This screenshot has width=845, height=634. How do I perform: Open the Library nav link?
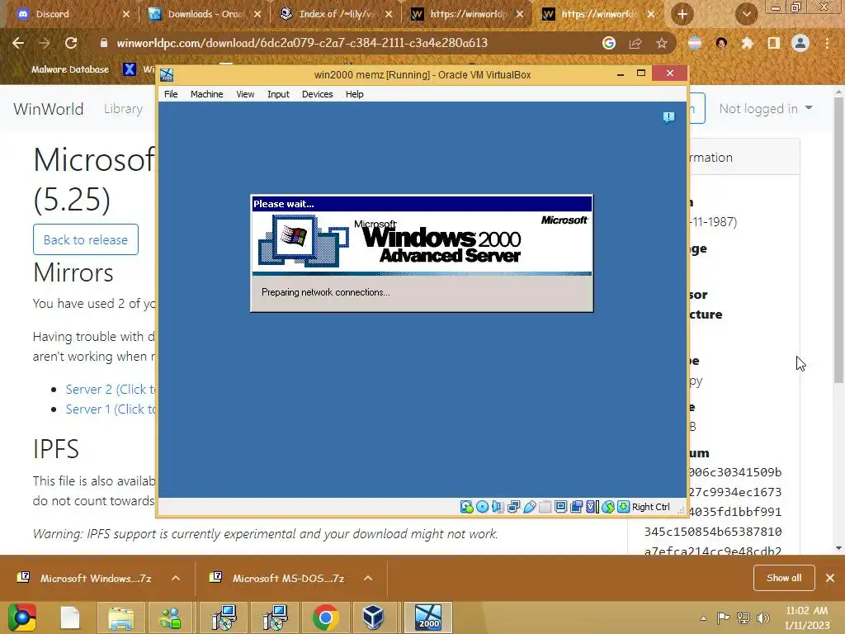coord(124,109)
